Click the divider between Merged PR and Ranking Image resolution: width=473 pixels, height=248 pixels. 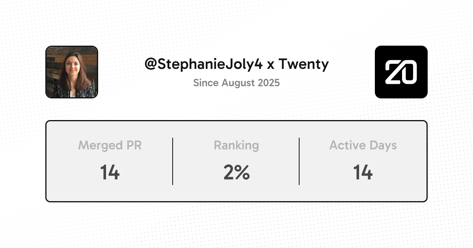(173, 161)
